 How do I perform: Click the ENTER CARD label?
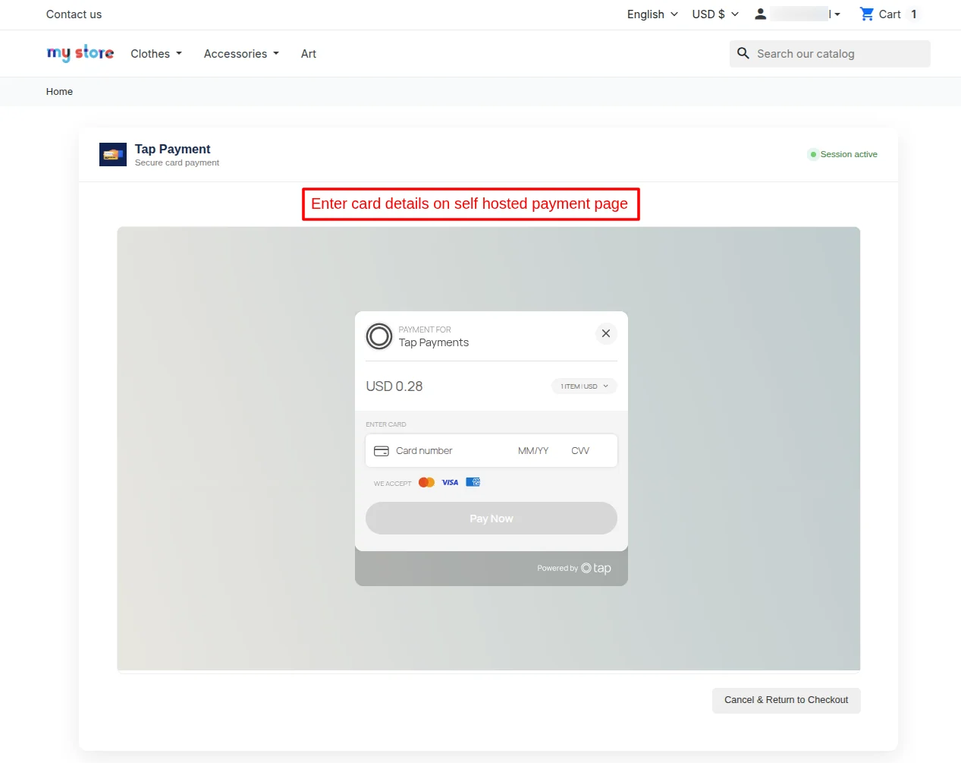[386, 424]
